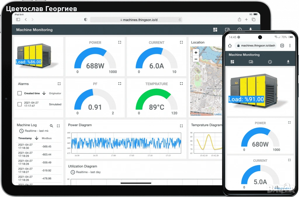Image resolution: width=299 pixels, height=197 pixels.
Task: Click the tablet Safari address bar
Action: pyautogui.click(x=136, y=20)
